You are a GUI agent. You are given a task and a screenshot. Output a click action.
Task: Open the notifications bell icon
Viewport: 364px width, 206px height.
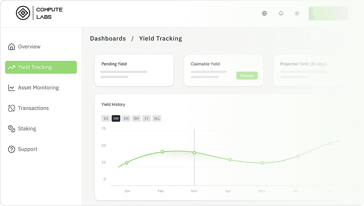coord(281,13)
